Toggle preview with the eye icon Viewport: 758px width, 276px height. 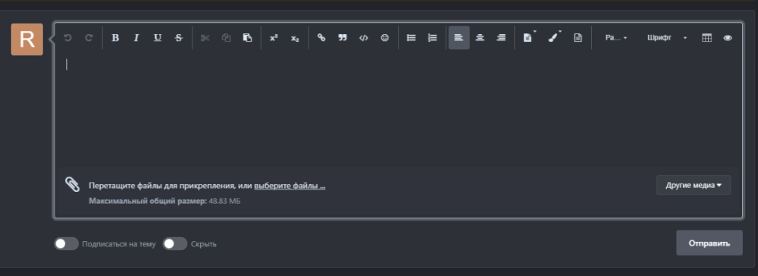pos(728,38)
